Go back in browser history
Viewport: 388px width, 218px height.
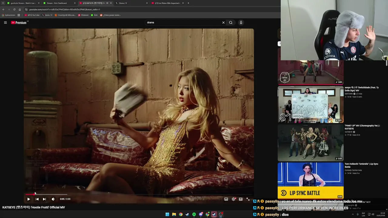point(3,9)
